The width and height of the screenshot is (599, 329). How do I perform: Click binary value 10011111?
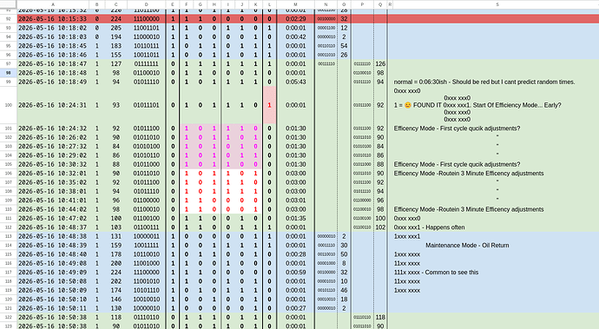pyautogui.click(x=147, y=246)
